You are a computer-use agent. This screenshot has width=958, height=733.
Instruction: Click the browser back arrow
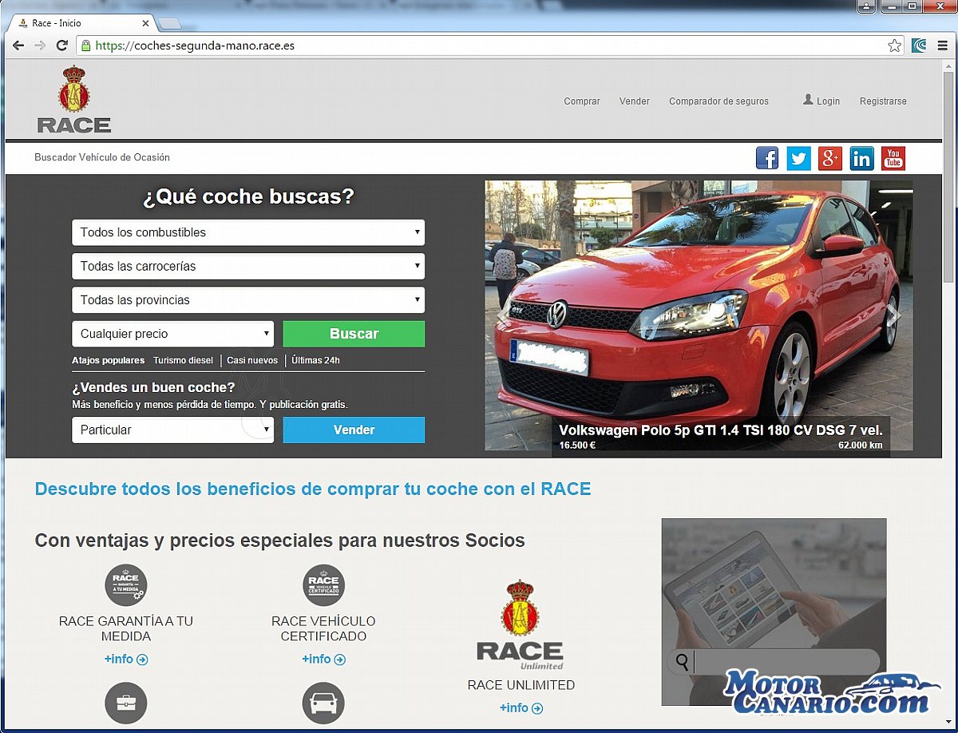coord(18,46)
